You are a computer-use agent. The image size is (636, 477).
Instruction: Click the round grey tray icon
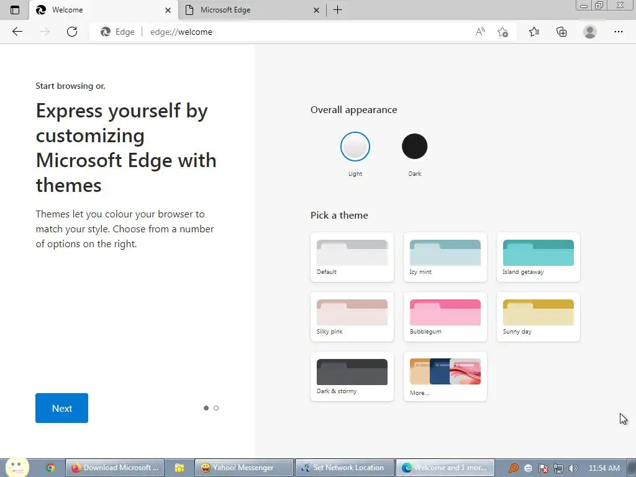click(x=528, y=468)
